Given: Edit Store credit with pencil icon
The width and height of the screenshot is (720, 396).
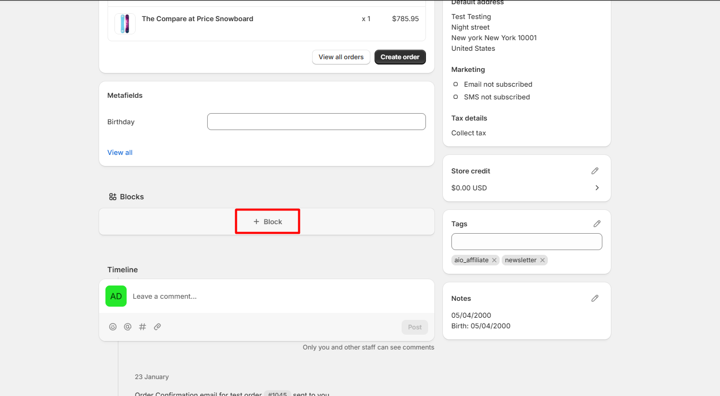Looking at the screenshot, I should click(x=595, y=171).
